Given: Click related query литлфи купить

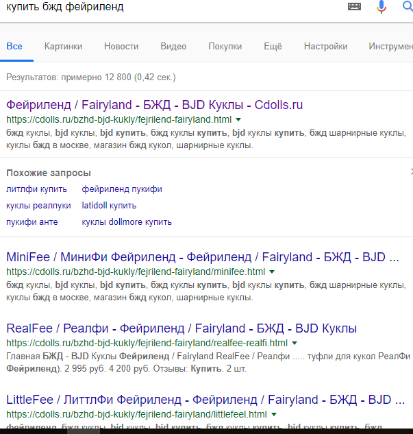Looking at the screenshot, I should [36, 189].
